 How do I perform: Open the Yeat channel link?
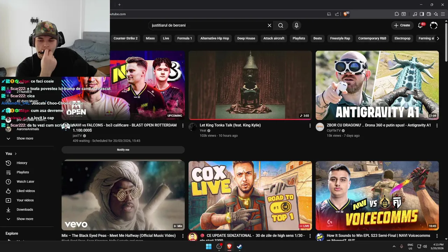(203, 131)
